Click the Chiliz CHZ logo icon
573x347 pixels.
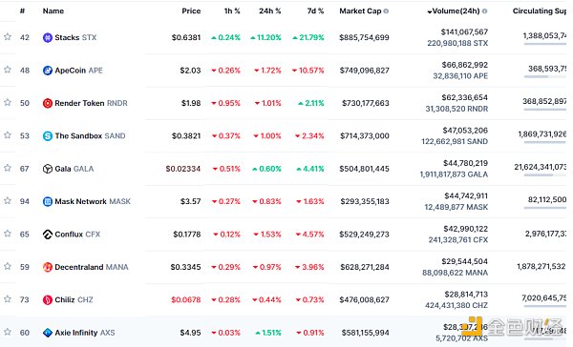tap(48, 300)
